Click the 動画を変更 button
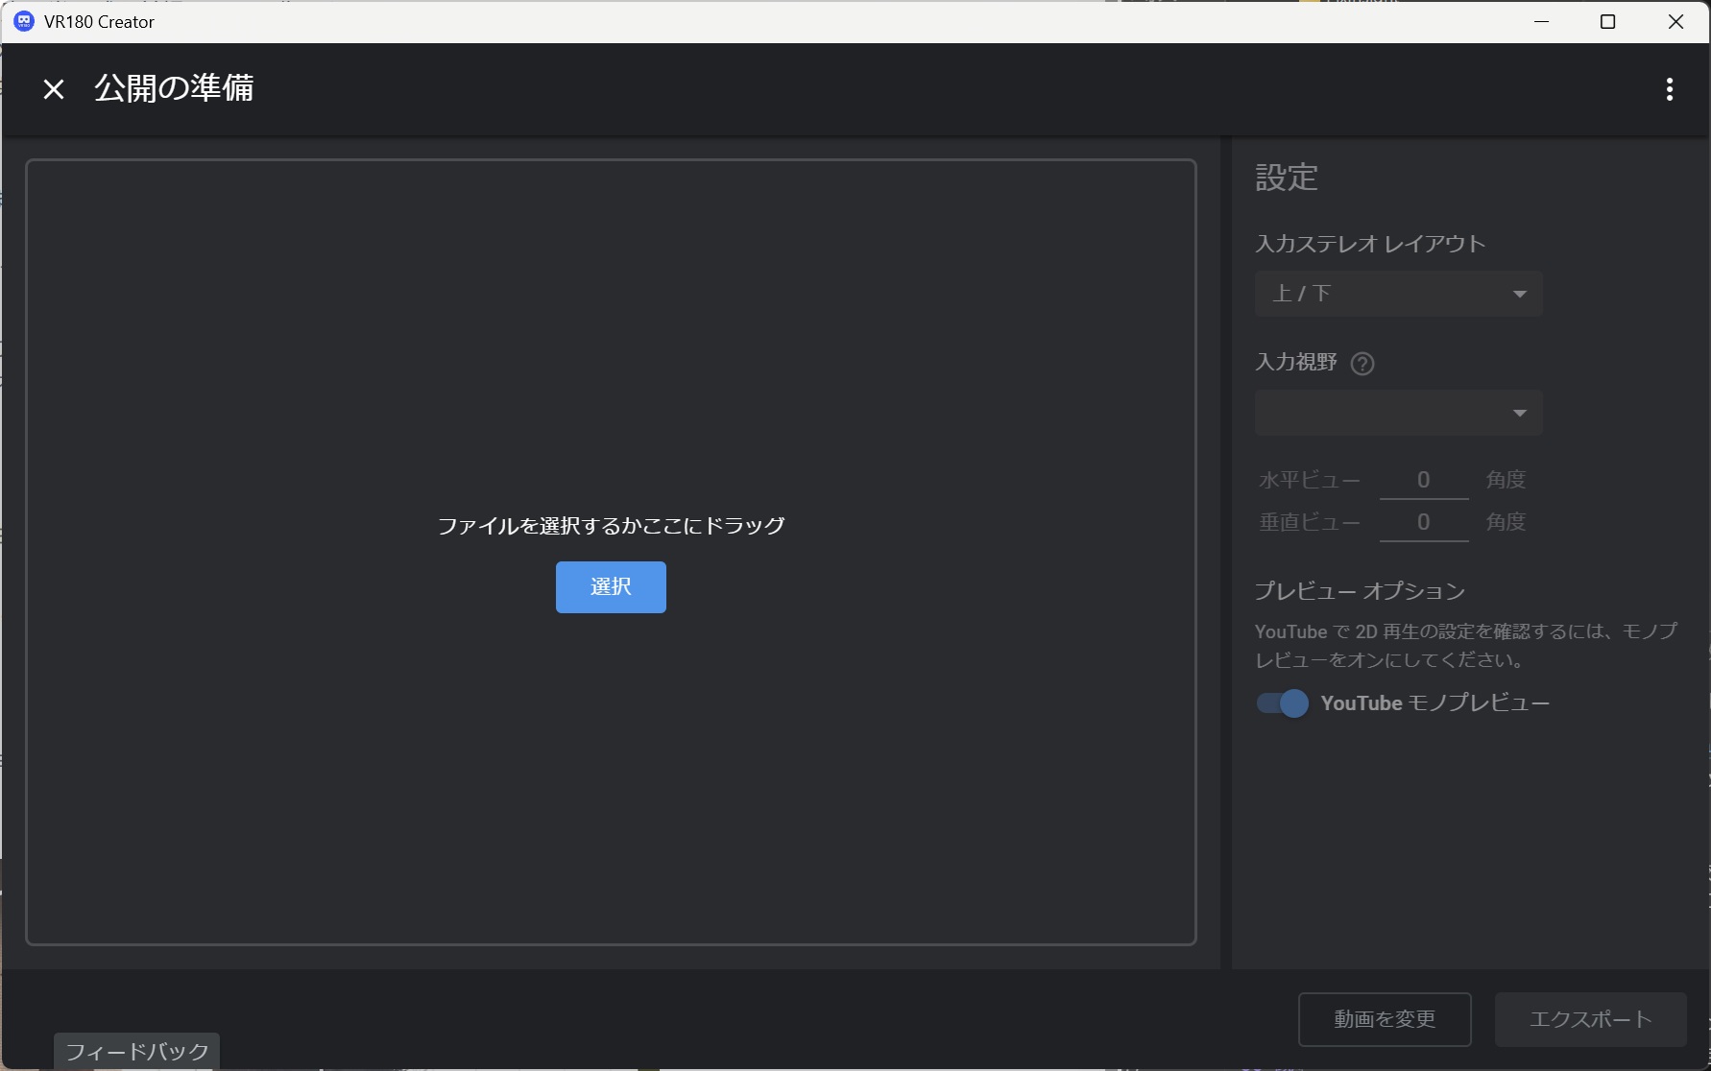Image resolution: width=1711 pixels, height=1071 pixels. point(1385,1019)
